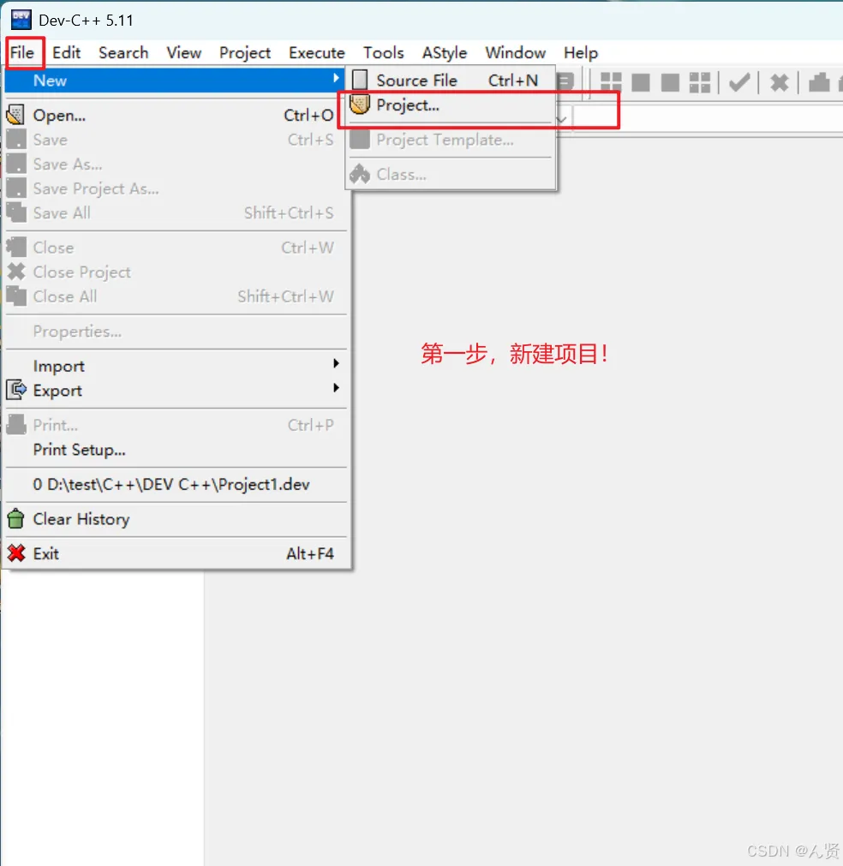843x866 pixels.
Task: Choose Source File from the New submenu
Action: [x=451, y=80]
